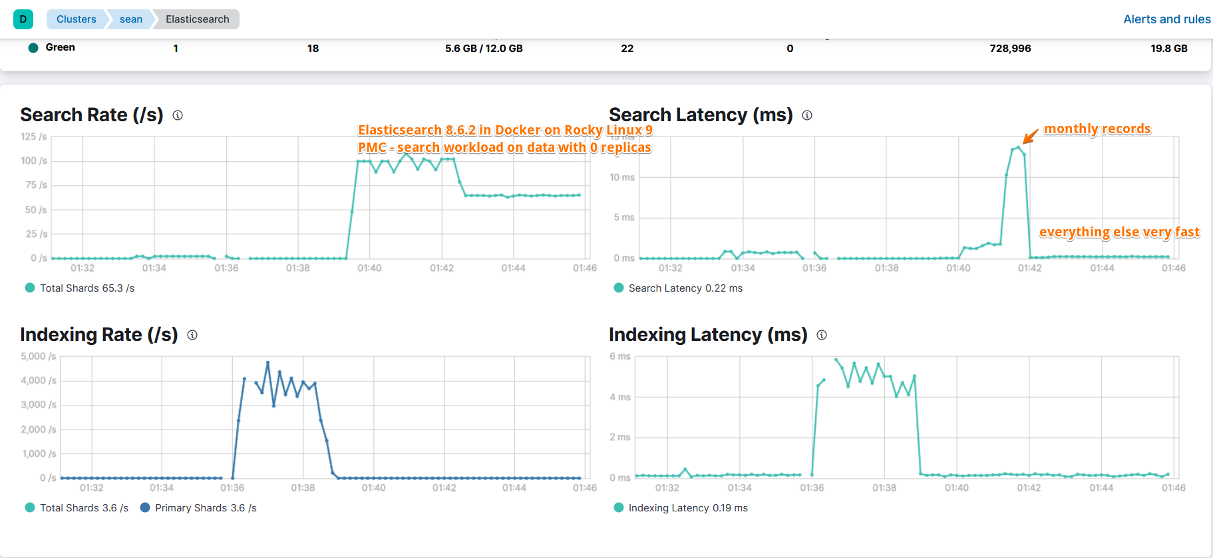This screenshot has width=1213, height=558.
Task: Toggle Indexing Latency 0.19 ms legend series
Action: point(681,508)
